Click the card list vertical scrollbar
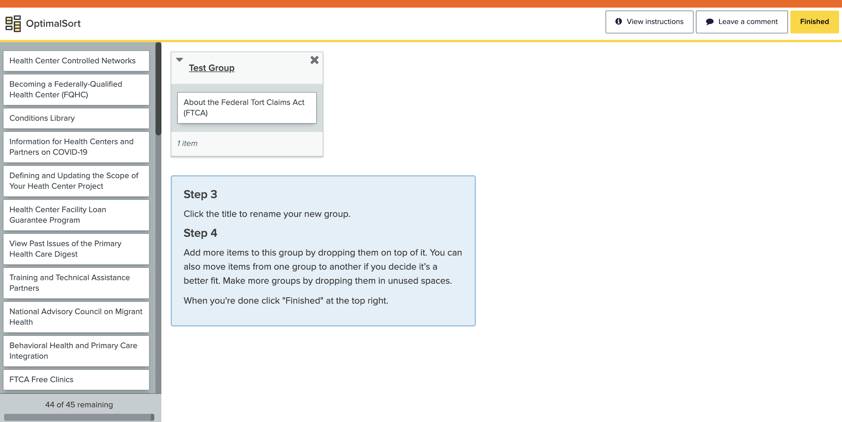842x422 pixels. pos(158,89)
